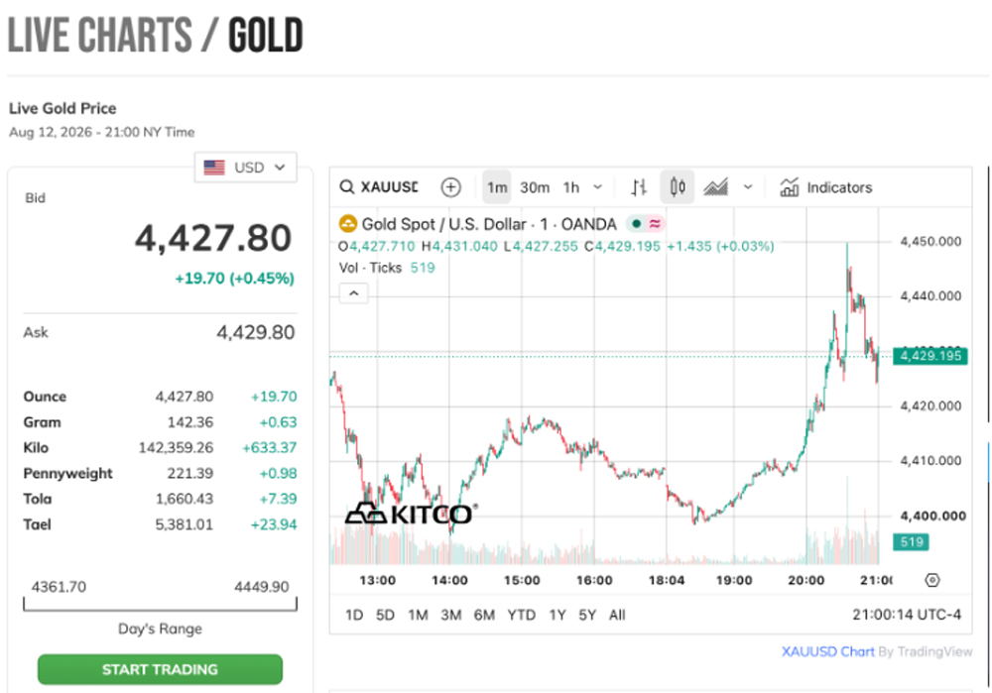
Task: Select the 5D date range
Action: (x=385, y=615)
